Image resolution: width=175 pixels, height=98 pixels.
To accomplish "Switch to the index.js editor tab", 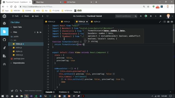I will (66, 22).
